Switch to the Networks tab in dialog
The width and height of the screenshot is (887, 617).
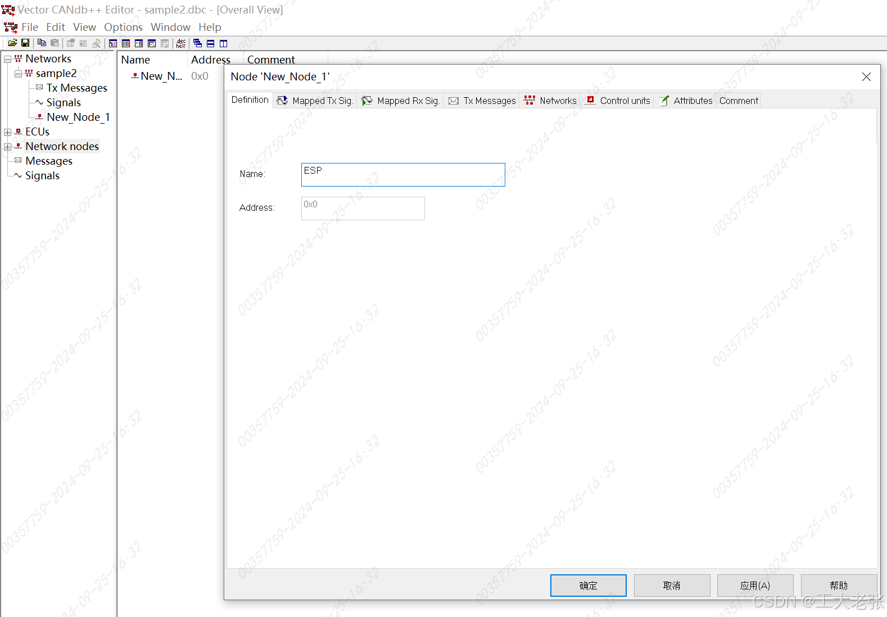tap(550, 101)
